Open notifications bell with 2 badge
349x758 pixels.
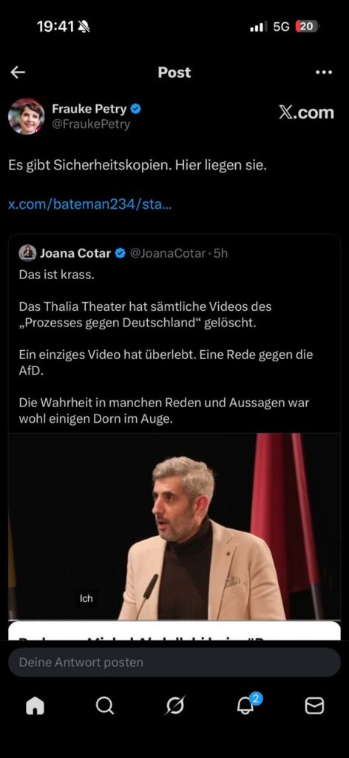pos(246,705)
